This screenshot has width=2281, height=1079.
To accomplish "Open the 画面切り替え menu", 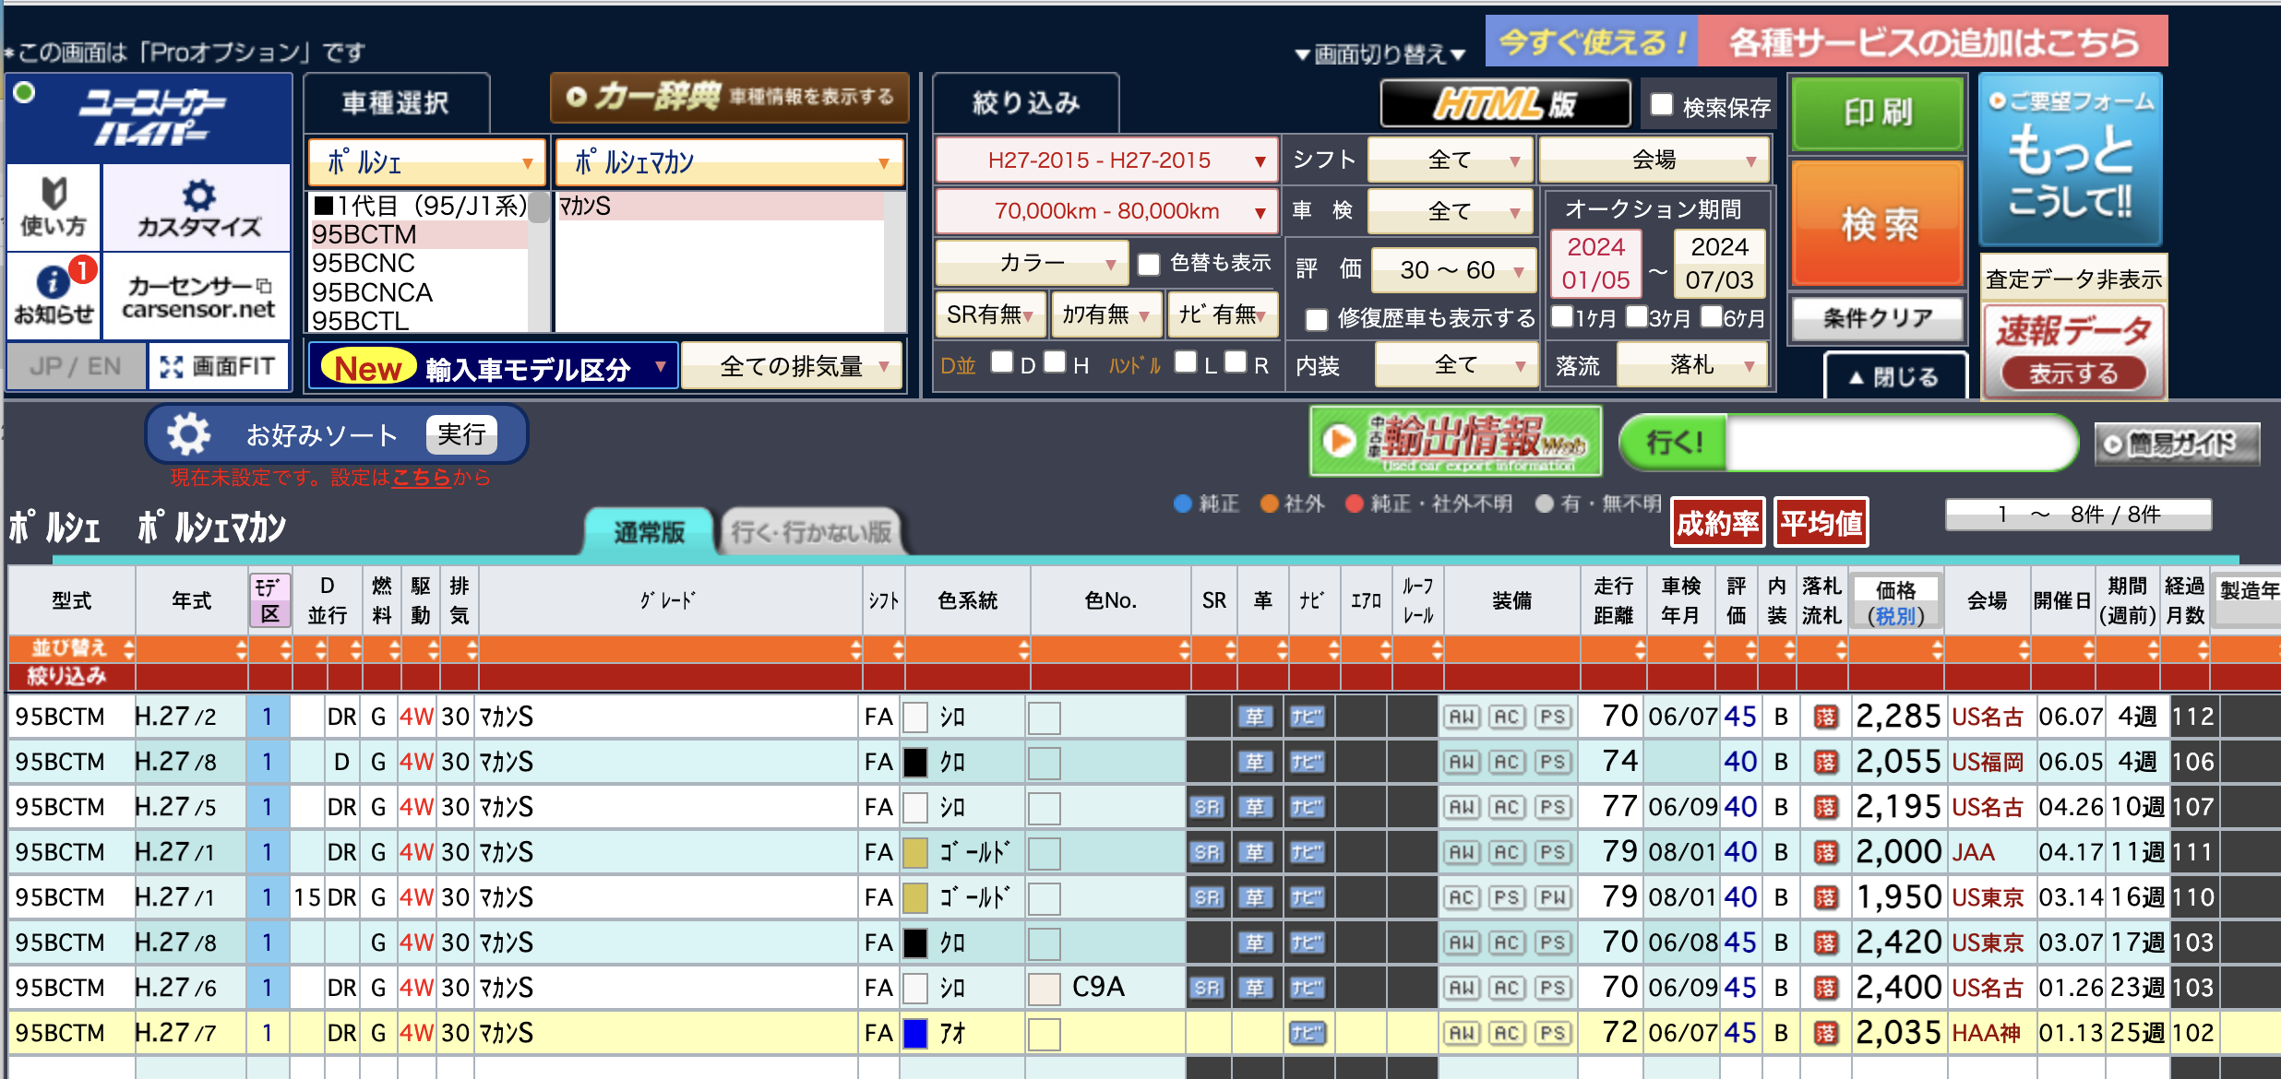I will (x=1380, y=54).
